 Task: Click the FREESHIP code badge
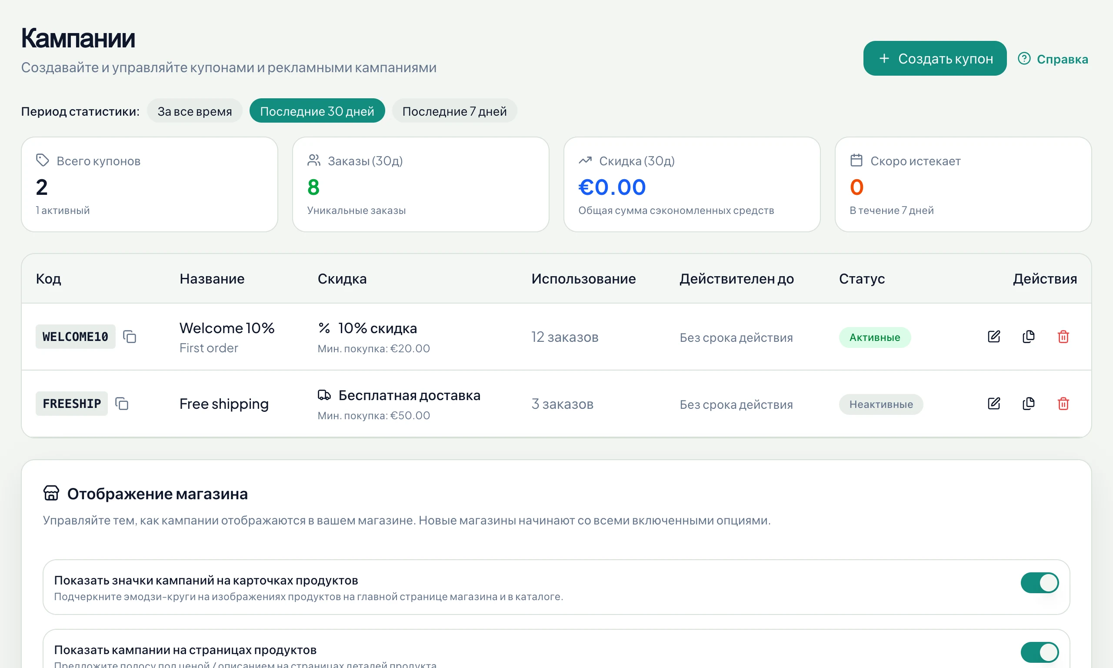[72, 404]
